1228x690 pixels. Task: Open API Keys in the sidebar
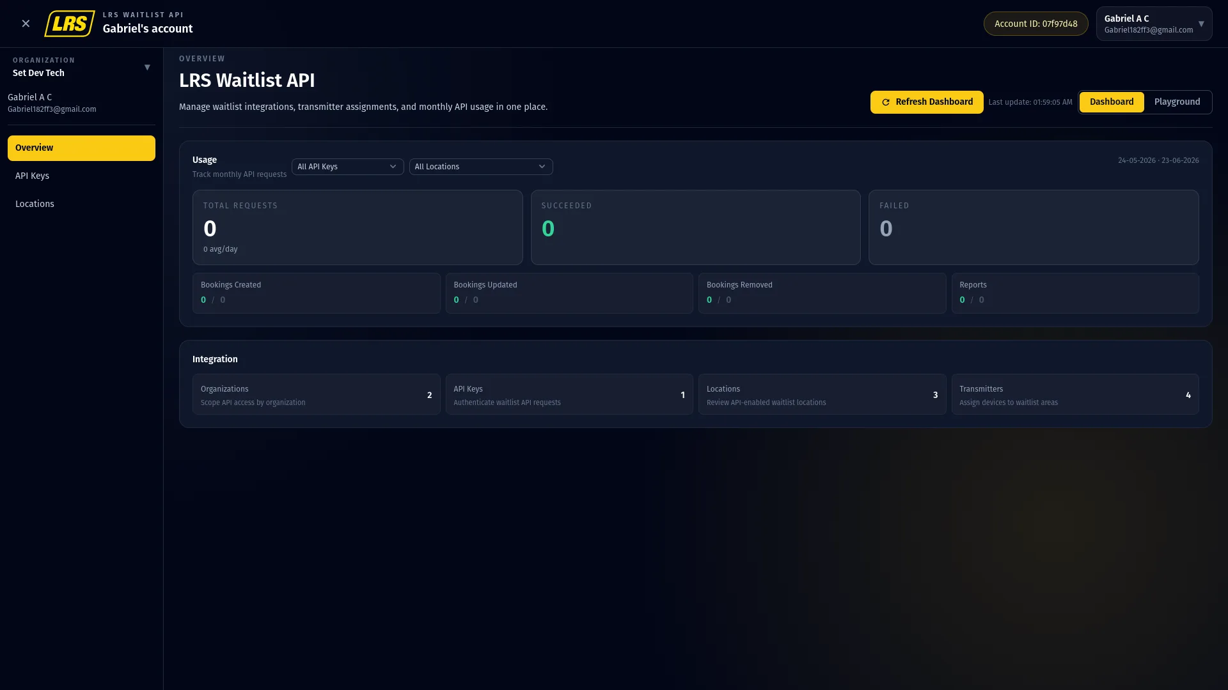(81, 176)
